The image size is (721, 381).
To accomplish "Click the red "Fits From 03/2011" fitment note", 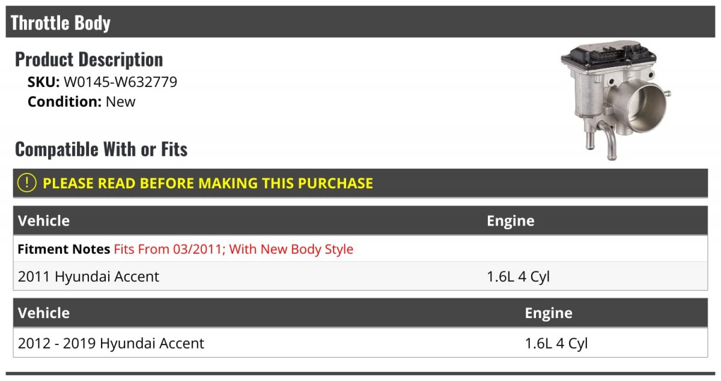I will click(234, 249).
